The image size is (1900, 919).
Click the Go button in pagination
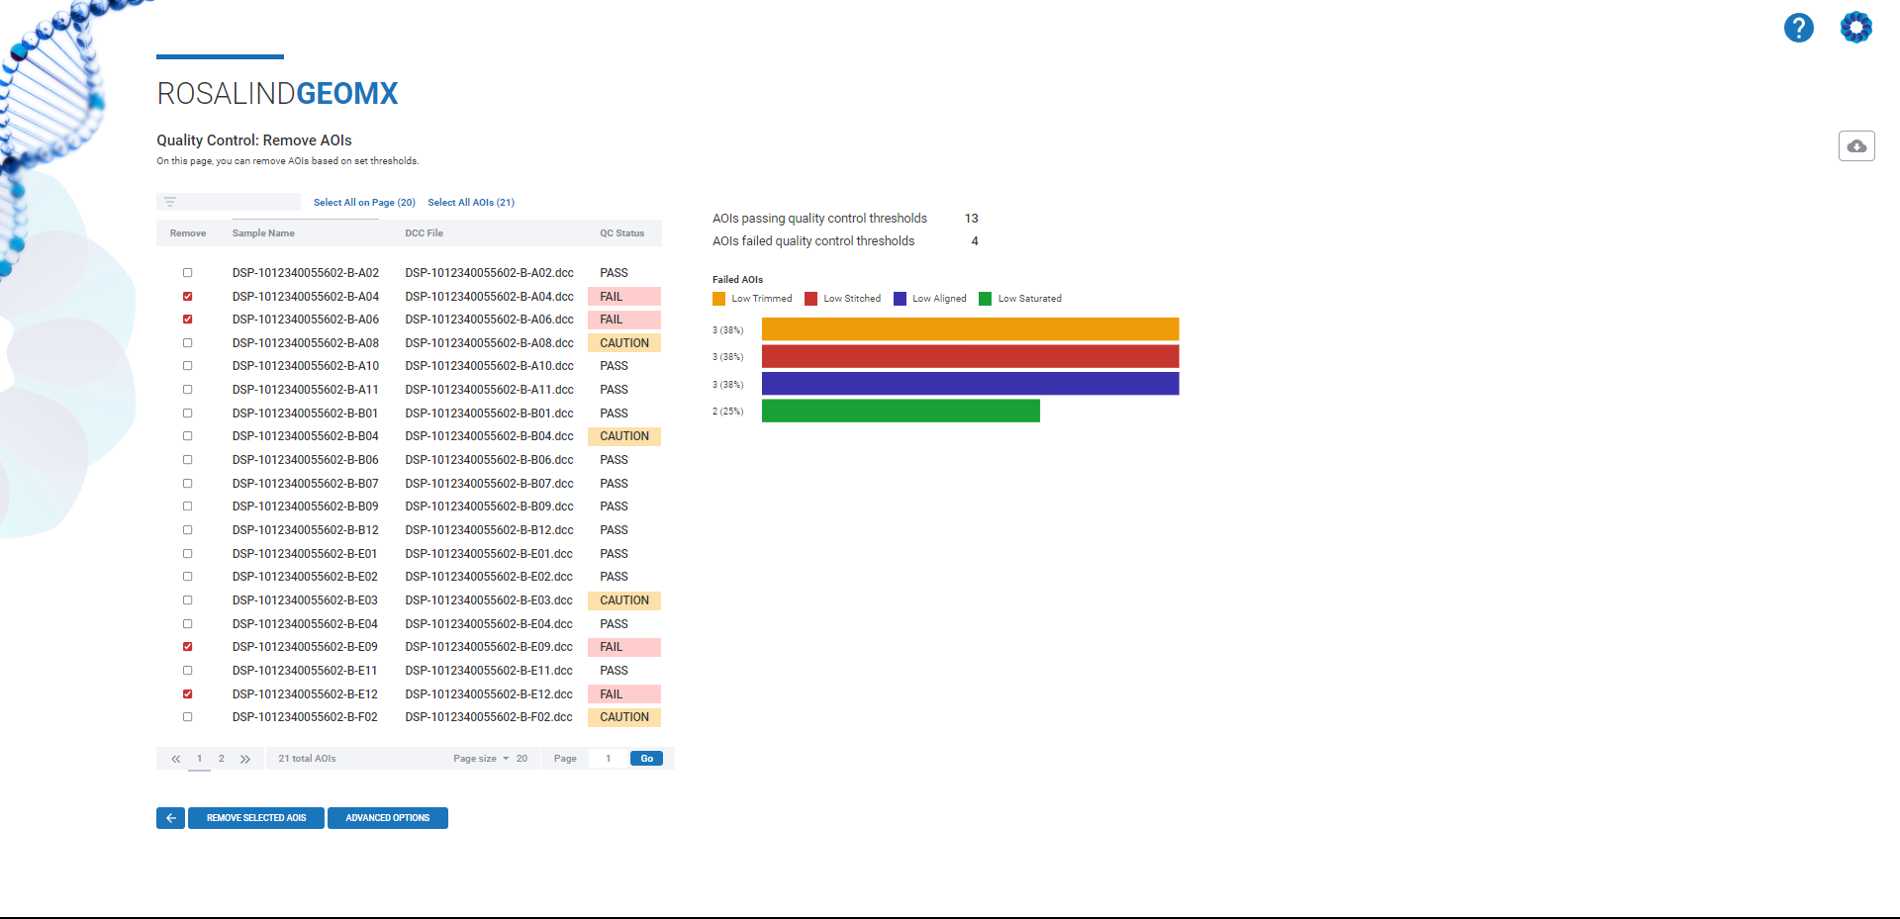coord(646,759)
